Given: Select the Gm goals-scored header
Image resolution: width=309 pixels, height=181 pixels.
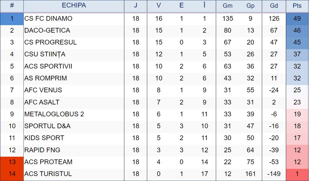Looking at the screenshot, I should [227, 6].
